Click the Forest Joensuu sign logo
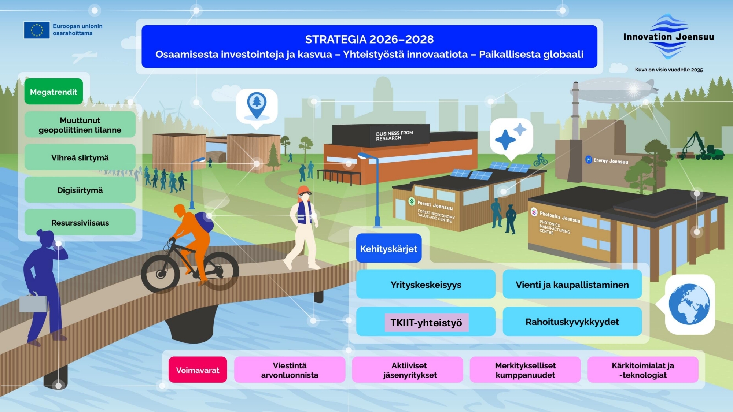Screen dimensions: 733x412 [x=412, y=201]
